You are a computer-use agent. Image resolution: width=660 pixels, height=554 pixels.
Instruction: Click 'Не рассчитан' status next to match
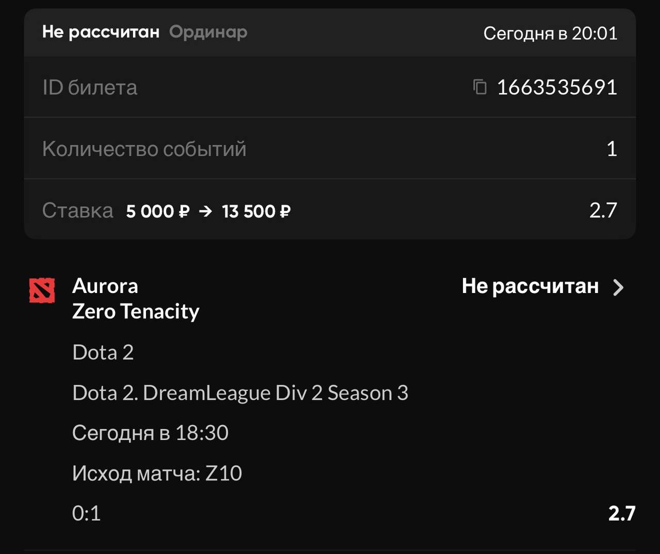[530, 286]
